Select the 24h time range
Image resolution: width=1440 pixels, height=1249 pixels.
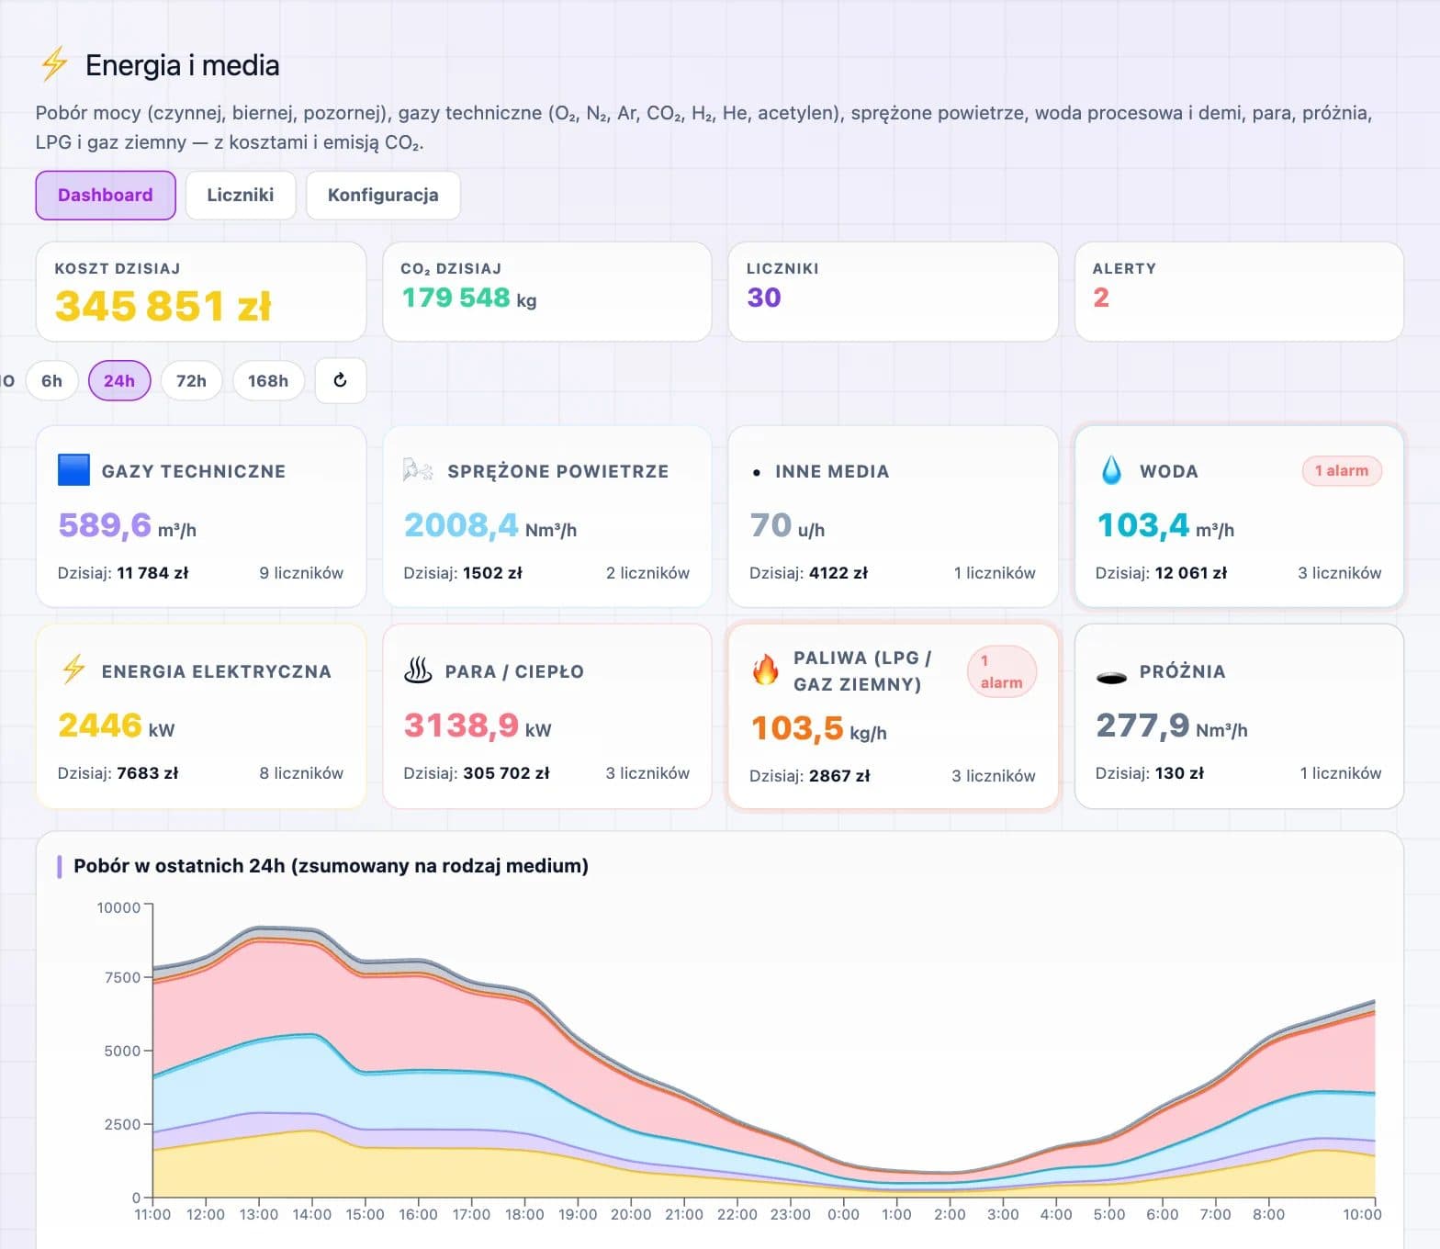click(119, 380)
